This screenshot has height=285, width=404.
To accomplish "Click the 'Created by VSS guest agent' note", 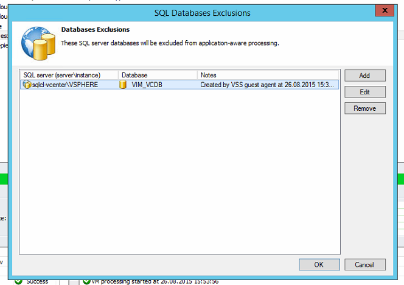I will tap(267, 85).
